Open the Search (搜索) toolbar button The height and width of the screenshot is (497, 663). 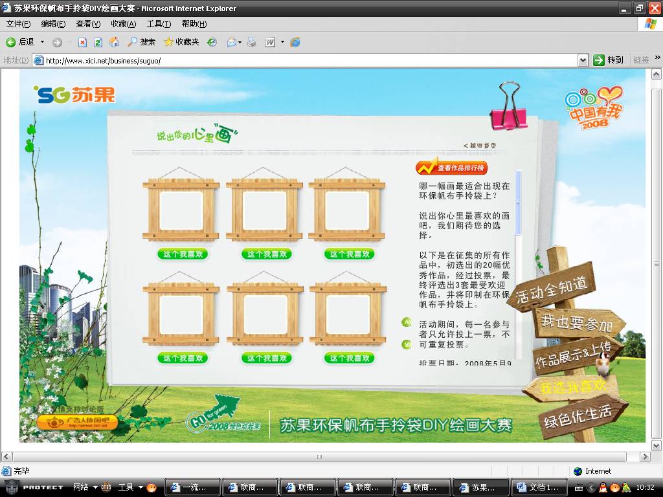tap(141, 42)
